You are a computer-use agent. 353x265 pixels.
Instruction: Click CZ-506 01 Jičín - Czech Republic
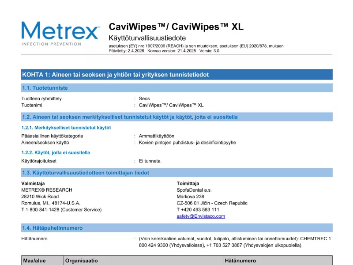tap(212, 203)
